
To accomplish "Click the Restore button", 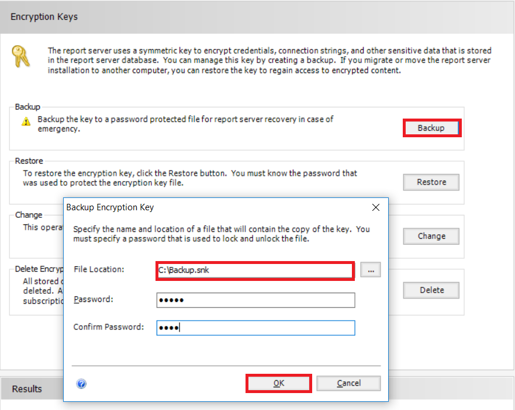I will (x=431, y=182).
